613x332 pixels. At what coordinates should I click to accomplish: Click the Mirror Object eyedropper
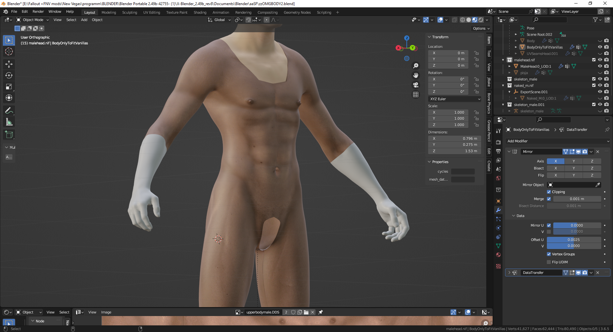tap(598, 185)
